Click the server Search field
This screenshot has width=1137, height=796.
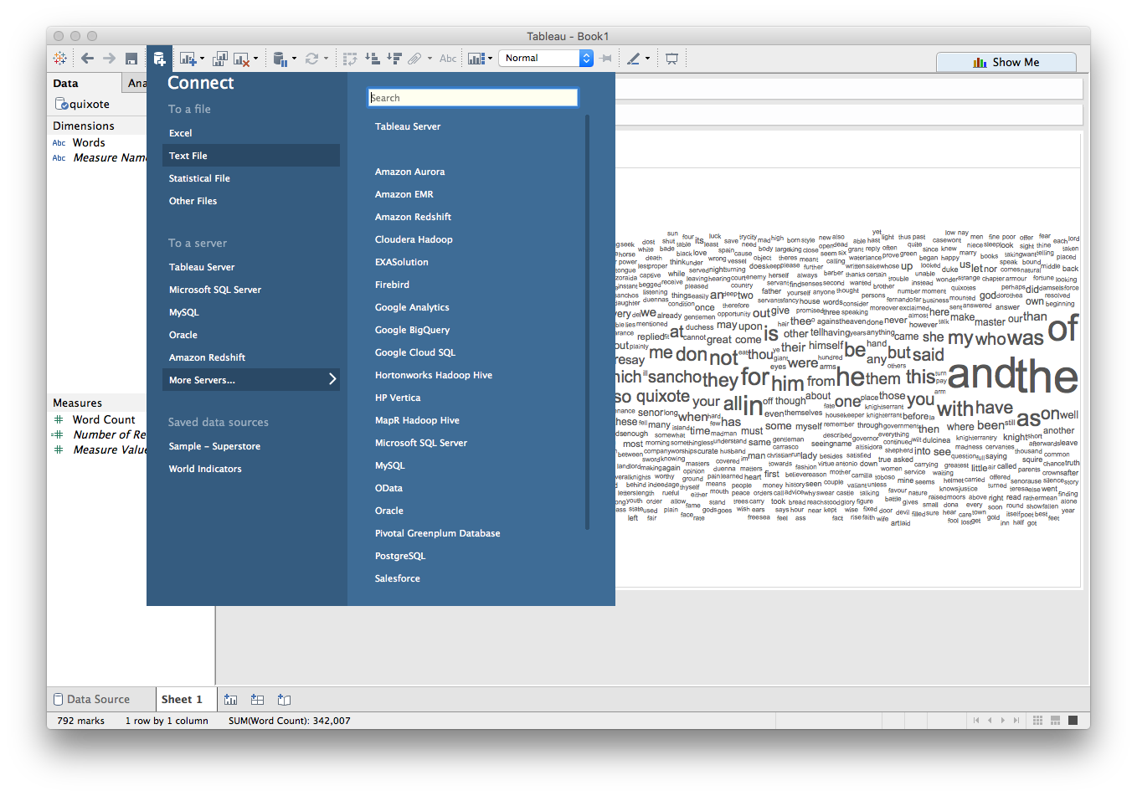[x=473, y=98]
